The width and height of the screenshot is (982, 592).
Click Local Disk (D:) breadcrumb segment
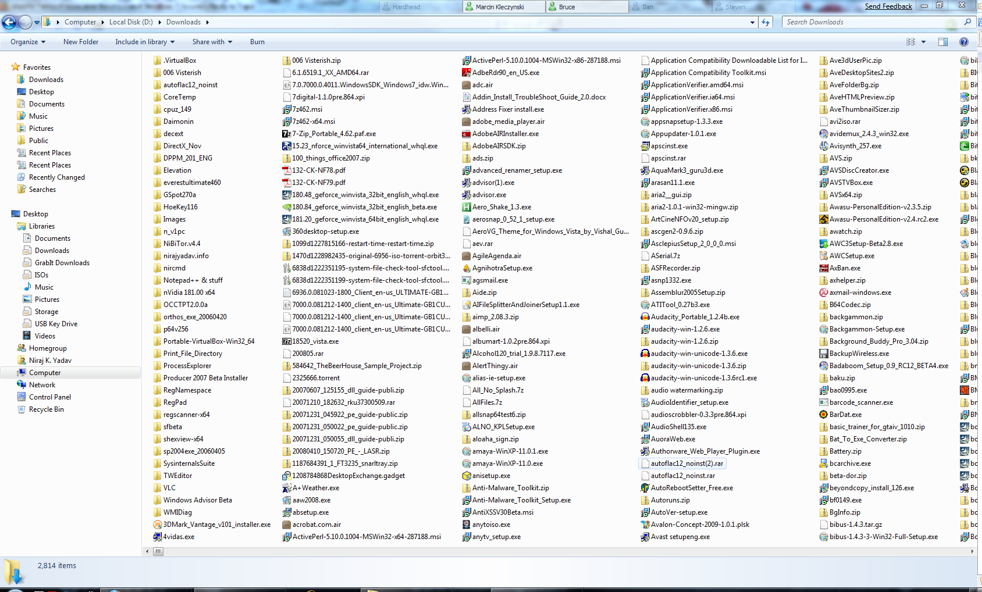click(131, 22)
